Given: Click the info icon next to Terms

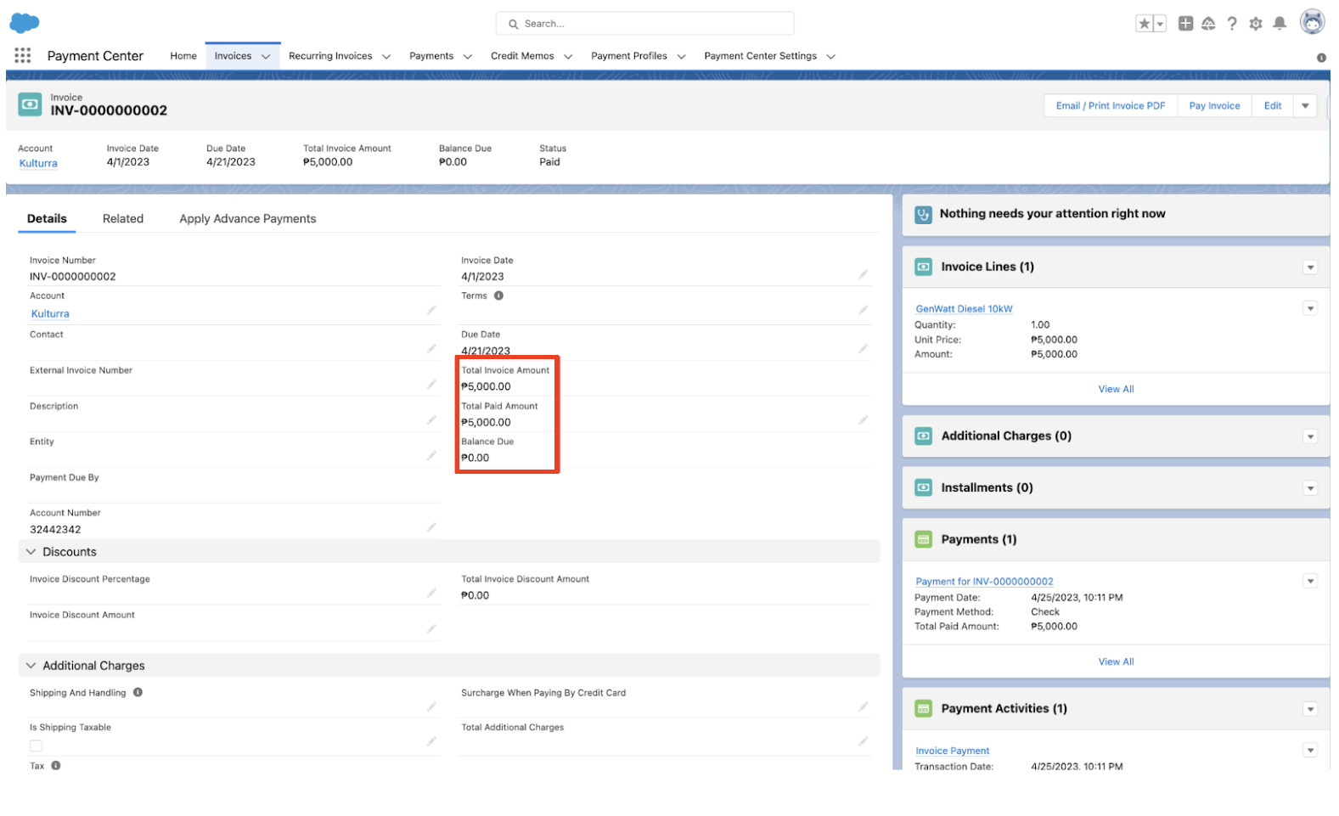Looking at the screenshot, I should [498, 295].
